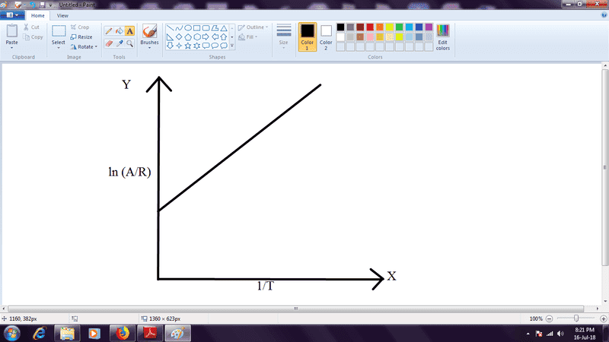The image size is (609, 342).
Task: Select the Eraser tool
Action: pos(109,43)
